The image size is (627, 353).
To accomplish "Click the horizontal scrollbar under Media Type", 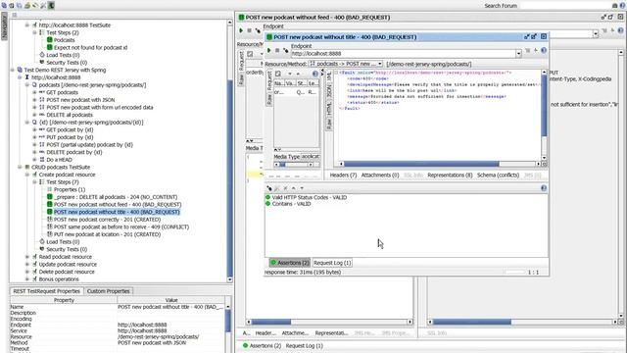I will pos(296,165).
